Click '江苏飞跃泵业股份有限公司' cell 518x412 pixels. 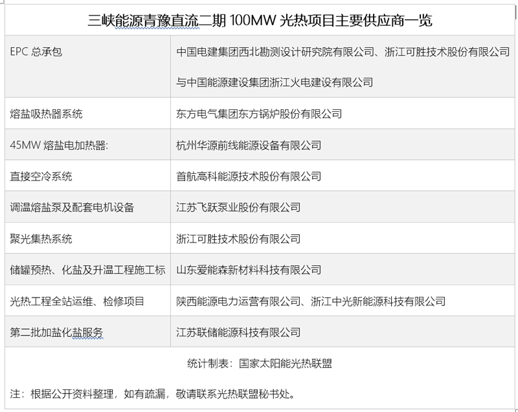coord(343,206)
